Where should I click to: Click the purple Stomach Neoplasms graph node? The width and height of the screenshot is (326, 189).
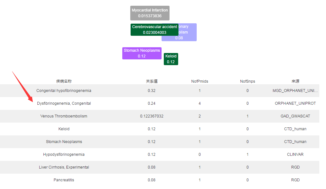point(142,53)
